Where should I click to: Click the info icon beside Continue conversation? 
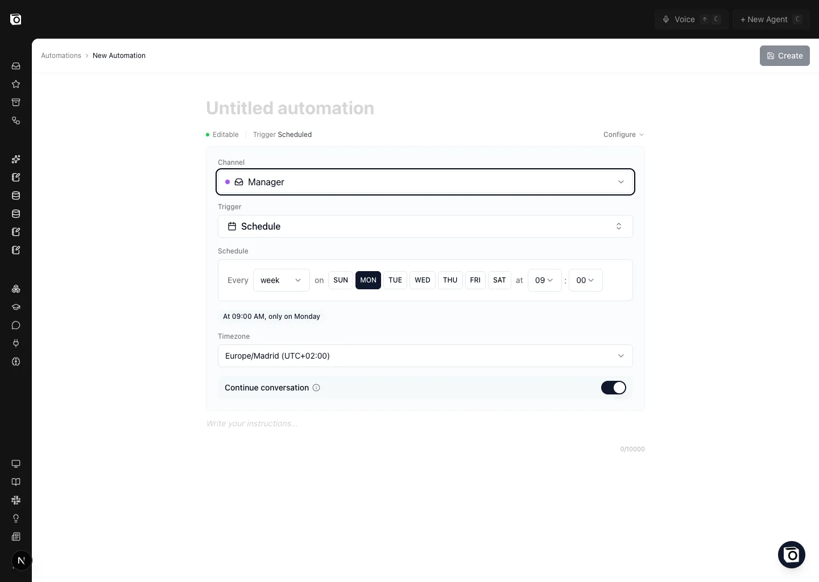coord(316,388)
